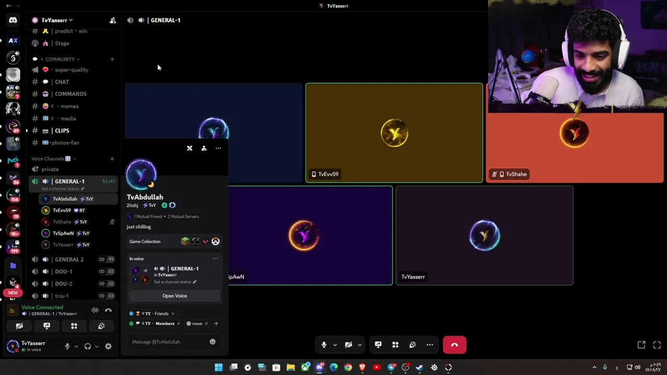Open mic options arrow in call bar
Viewport: 667px width, 375px height.
tap(335, 345)
